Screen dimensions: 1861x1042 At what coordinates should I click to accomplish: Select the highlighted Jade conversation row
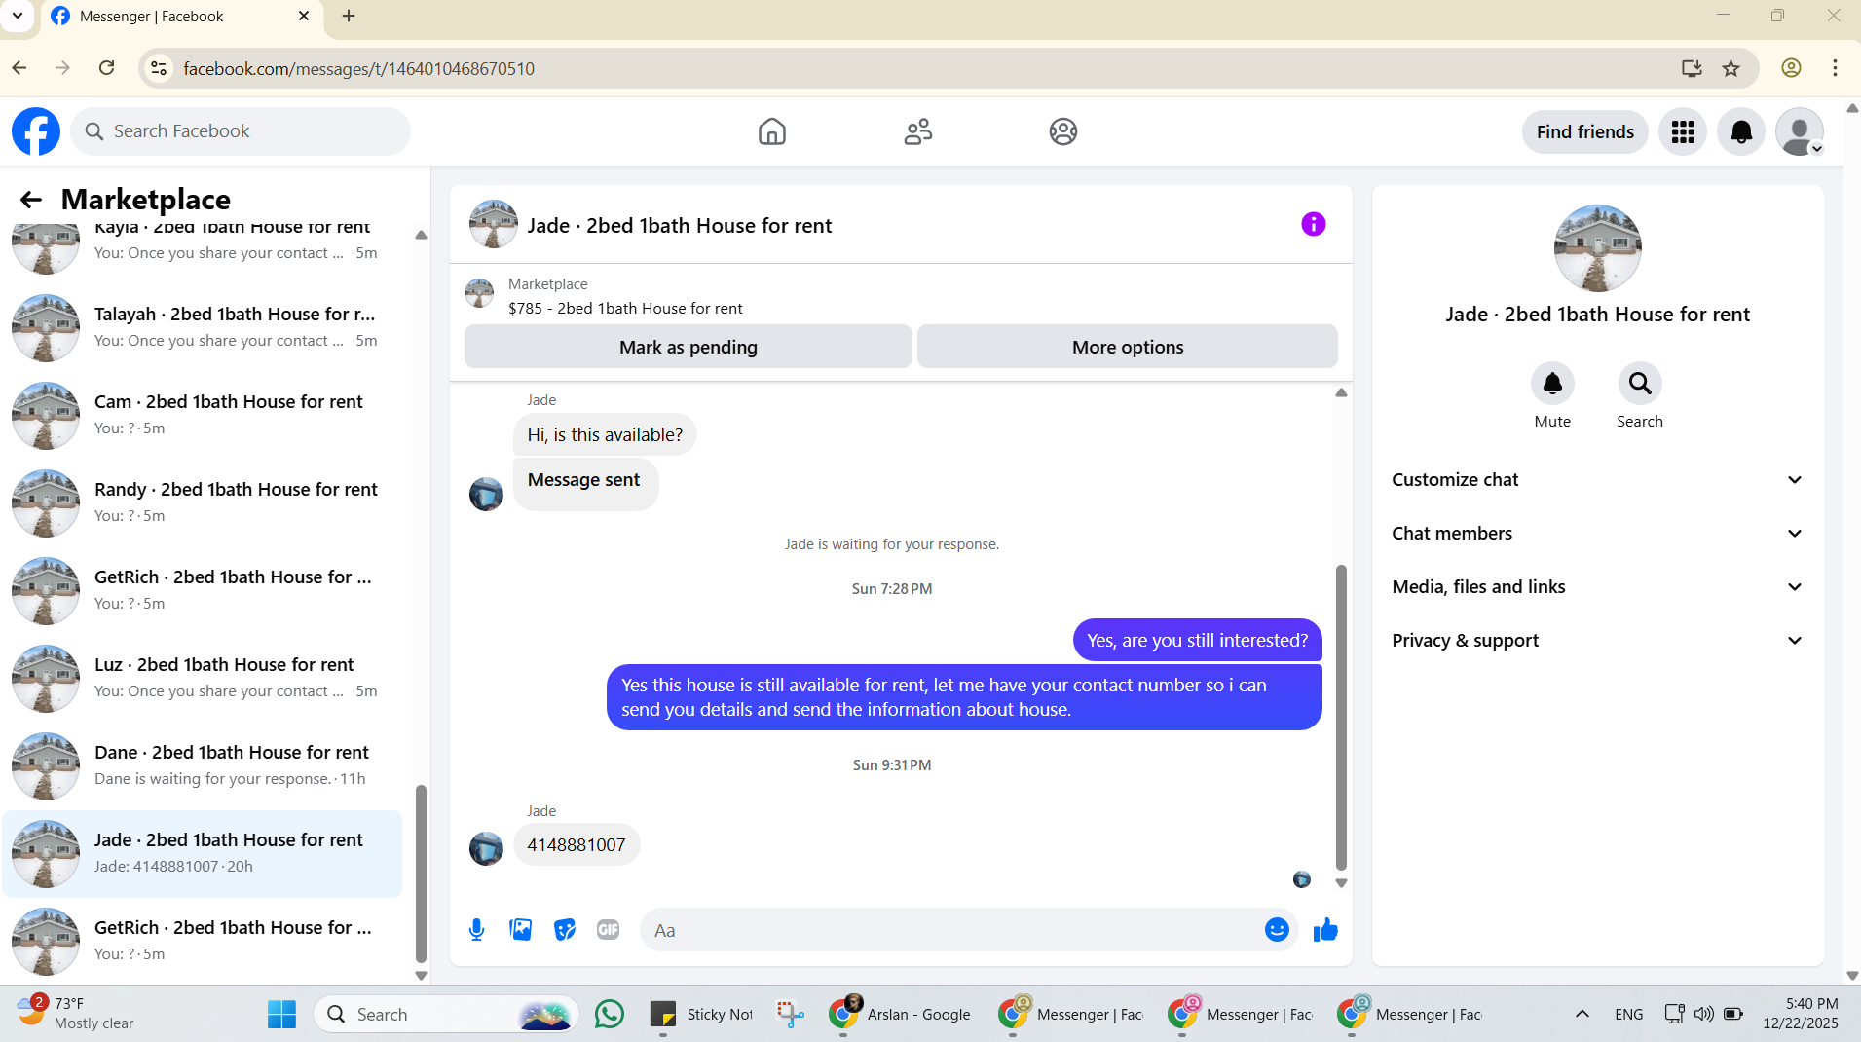[x=202, y=854]
